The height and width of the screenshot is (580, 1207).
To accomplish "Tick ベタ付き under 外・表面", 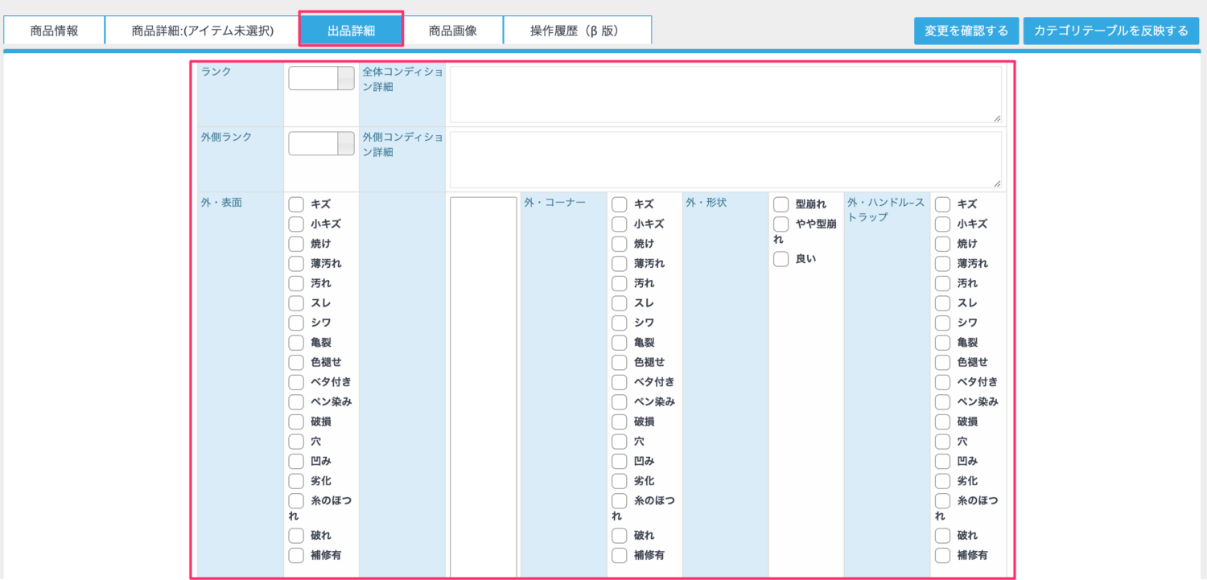I will (x=296, y=382).
